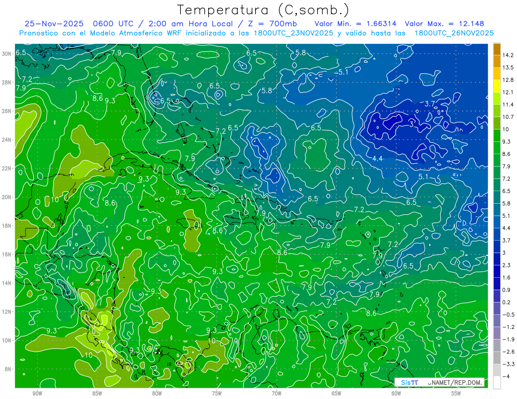Viewport: 517px width, 399px height.
Task: Click the '0600 UTC' time text
Action: pyautogui.click(x=113, y=24)
